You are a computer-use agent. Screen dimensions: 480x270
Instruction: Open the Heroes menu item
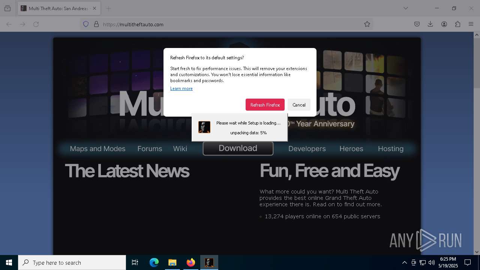coord(351,148)
